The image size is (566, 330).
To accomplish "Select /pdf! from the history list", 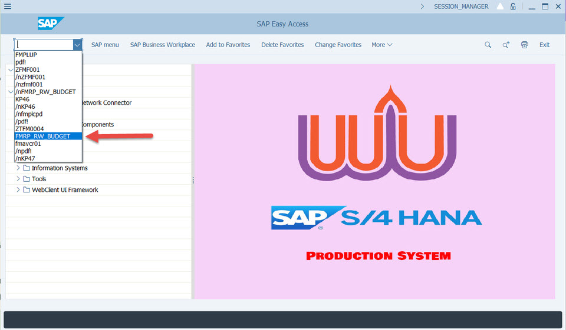I will coord(48,121).
